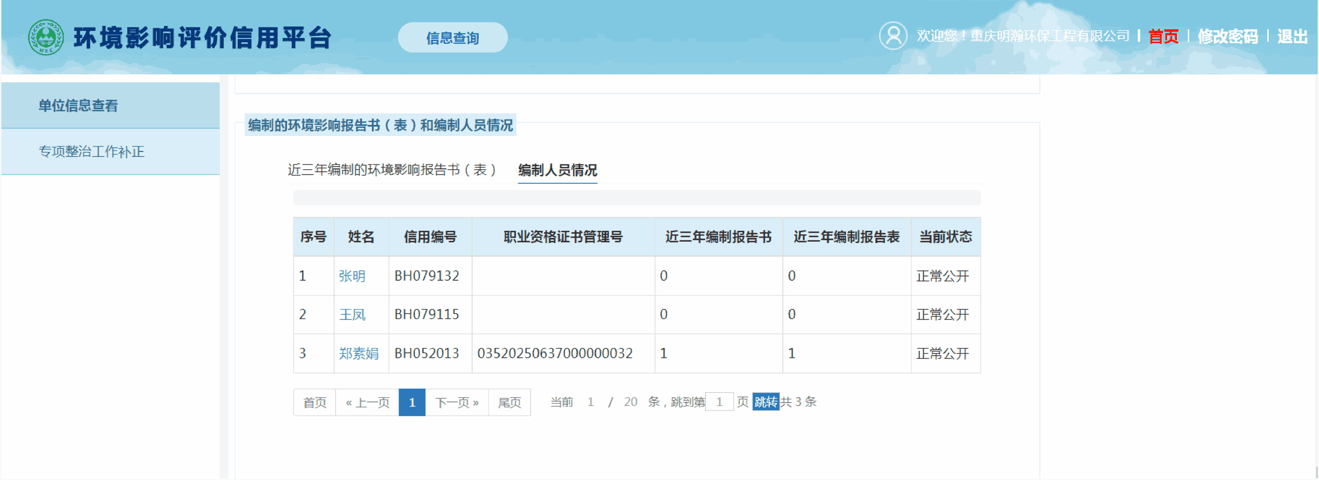Click 退出 to log out
The height and width of the screenshot is (480, 1319).
point(1291,36)
